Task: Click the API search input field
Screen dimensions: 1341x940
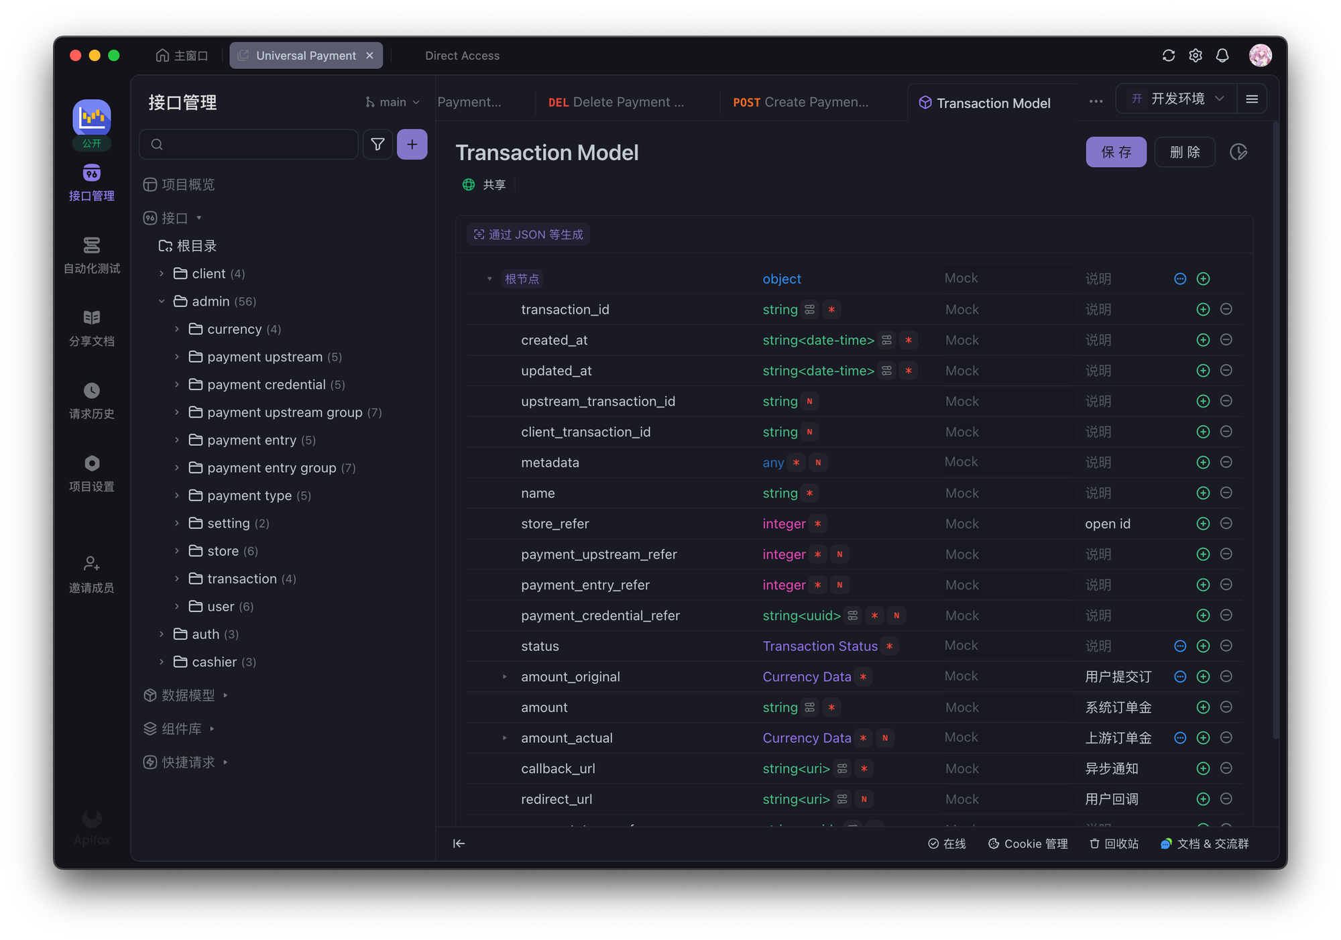Action: (x=248, y=143)
